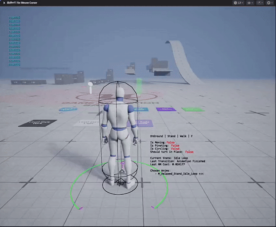Click the 'Is Circling: False' debug line
276x227 pixels.
coord(165,149)
